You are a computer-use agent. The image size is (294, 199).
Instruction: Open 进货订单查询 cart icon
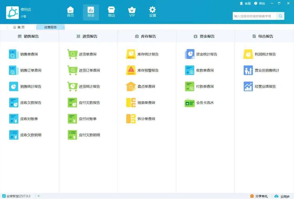[72, 70]
